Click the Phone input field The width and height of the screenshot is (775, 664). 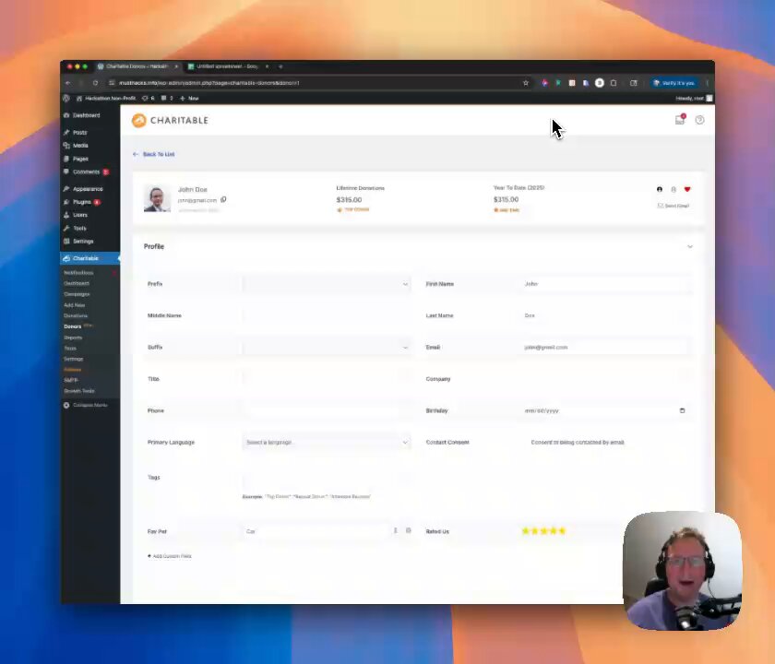coord(327,410)
